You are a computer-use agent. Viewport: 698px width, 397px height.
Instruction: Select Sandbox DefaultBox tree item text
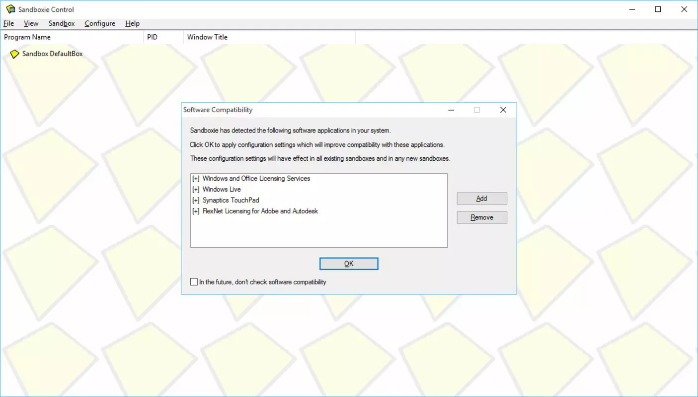(x=53, y=54)
